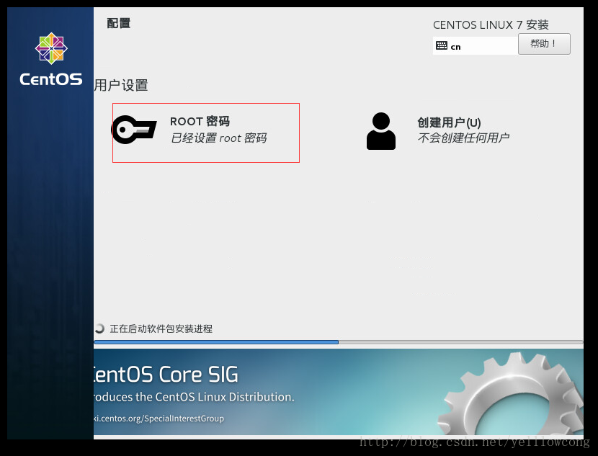
Task: Click the keyboard layout icon
Action: (x=441, y=46)
